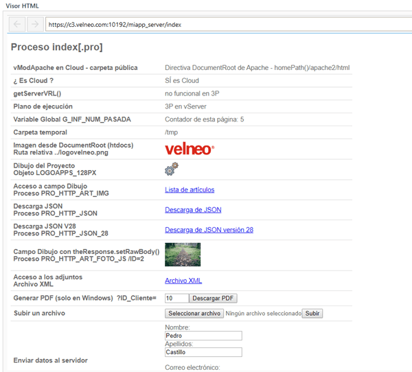Screen dimensions: 412x372
Task: Click the URL address field
Action: click(x=227, y=25)
